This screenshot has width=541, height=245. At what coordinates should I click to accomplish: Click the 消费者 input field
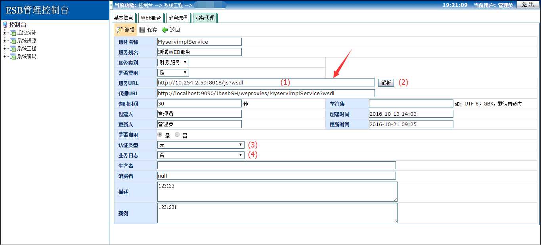276,176
